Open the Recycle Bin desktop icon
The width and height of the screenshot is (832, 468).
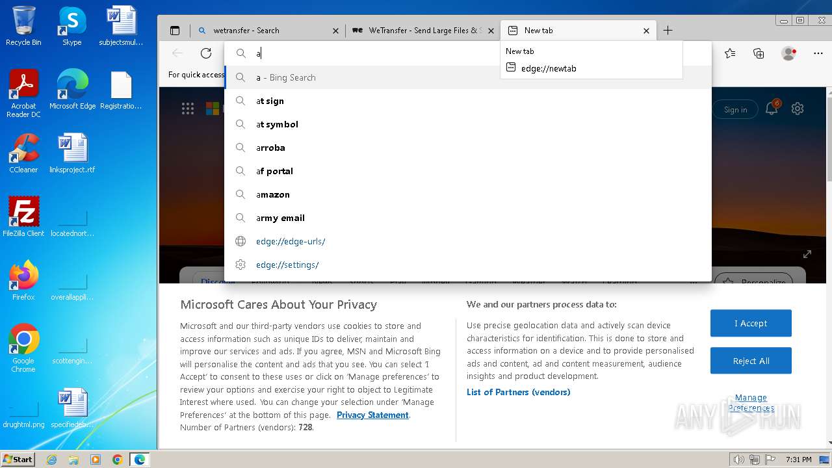23,26
